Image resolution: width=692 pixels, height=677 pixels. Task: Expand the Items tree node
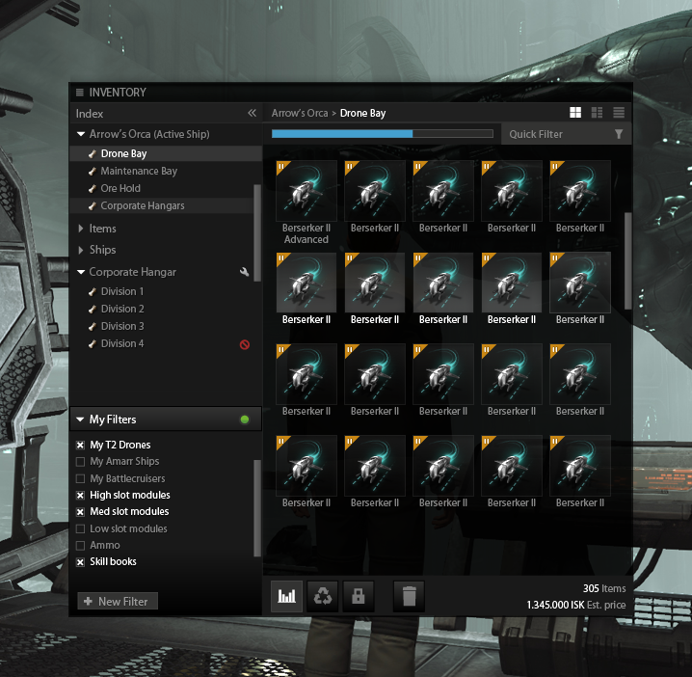[81, 229]
